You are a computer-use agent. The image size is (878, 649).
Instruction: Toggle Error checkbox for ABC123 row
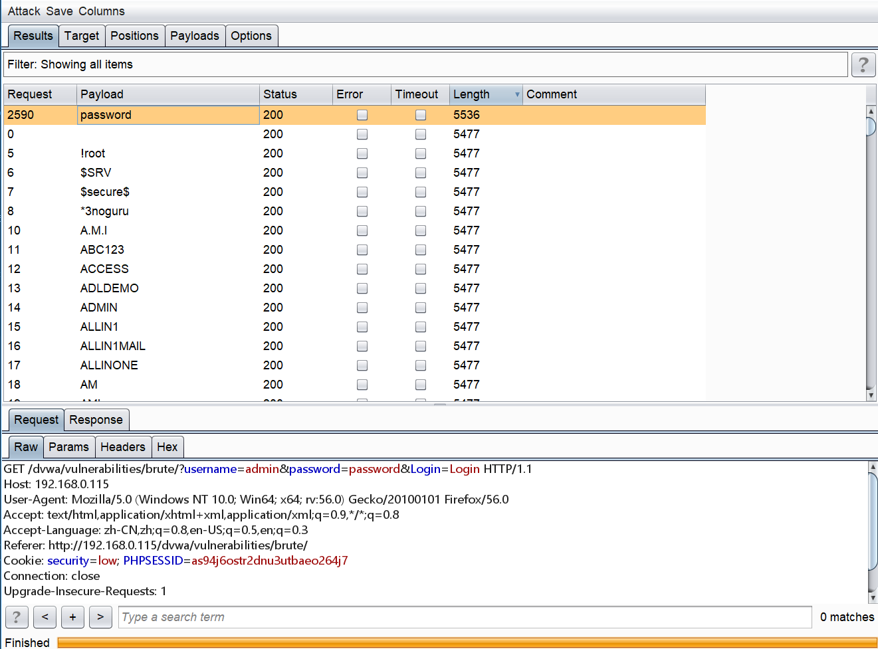pos(362,250)
